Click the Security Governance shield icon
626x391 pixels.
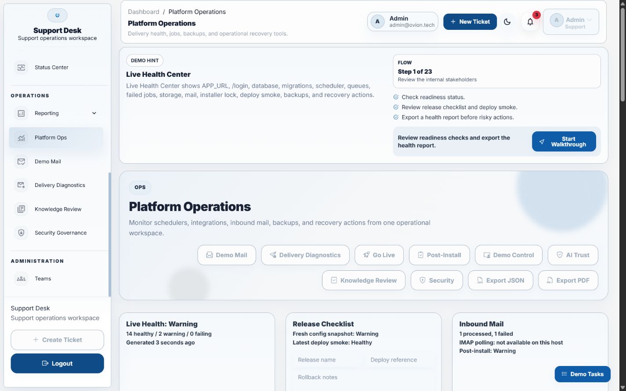click(21, 233)
